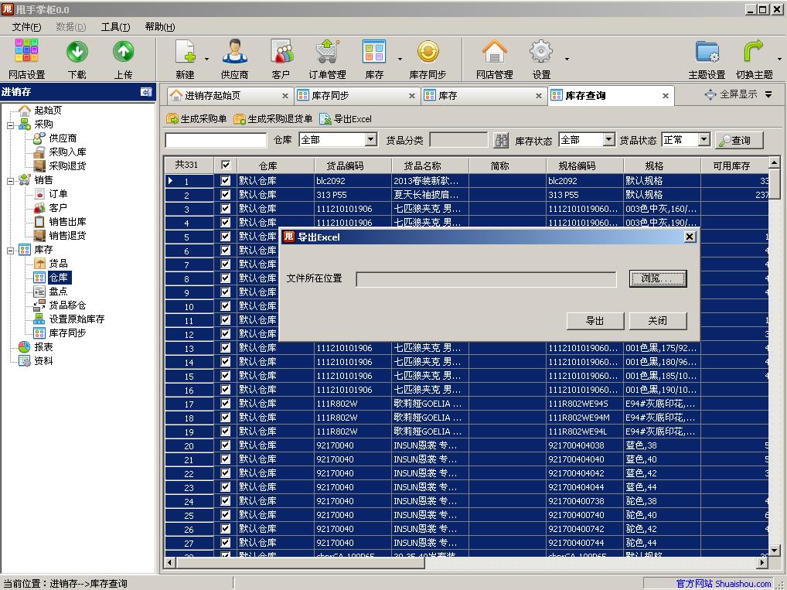Click the vertical scrollbar down arrow
This screenshot has height=590, width=787.
[x=773, y=551]
